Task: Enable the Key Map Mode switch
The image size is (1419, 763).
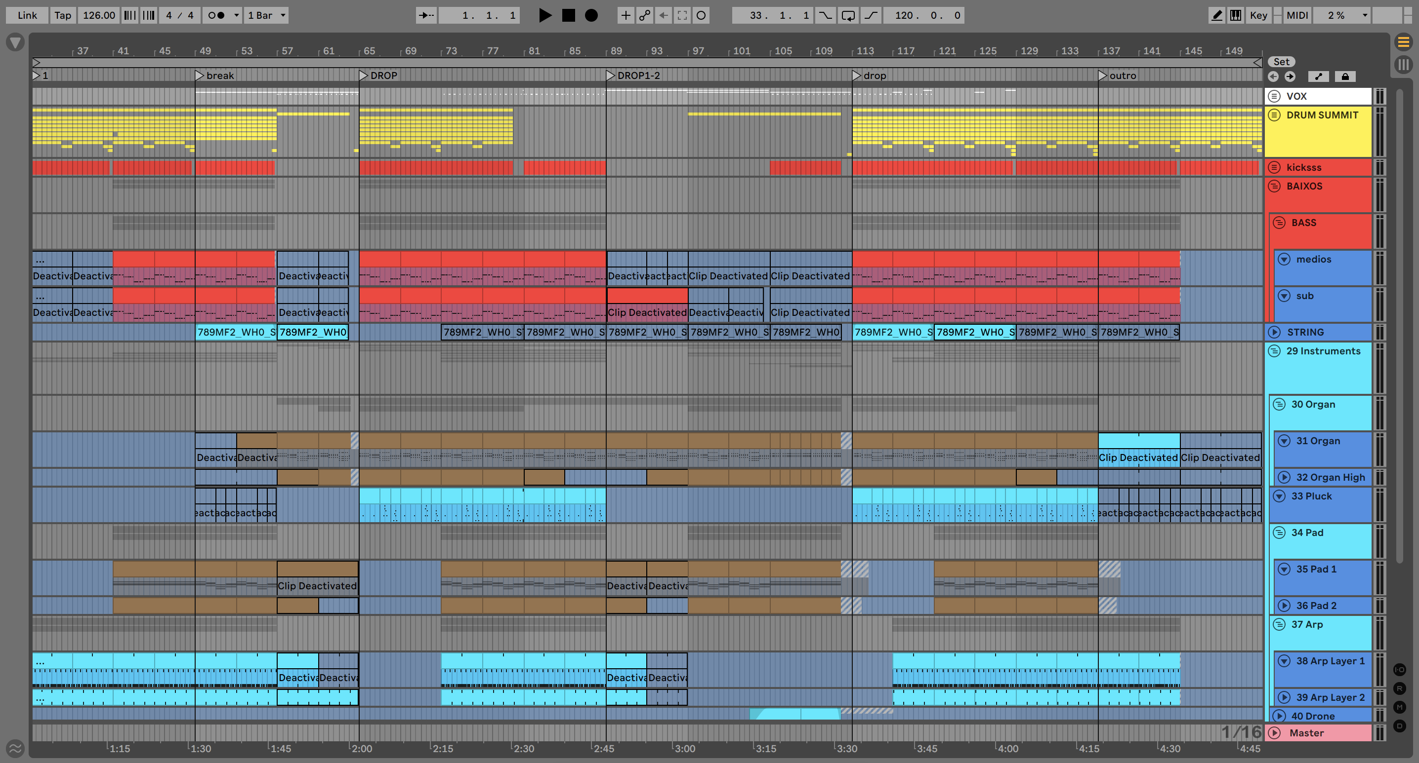Action: [1258, 15]
